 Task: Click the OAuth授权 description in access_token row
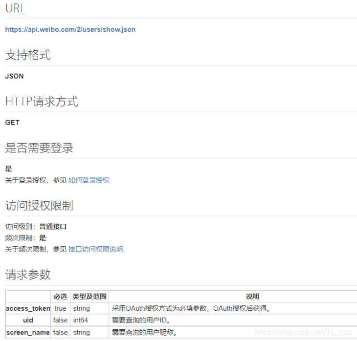191,308
